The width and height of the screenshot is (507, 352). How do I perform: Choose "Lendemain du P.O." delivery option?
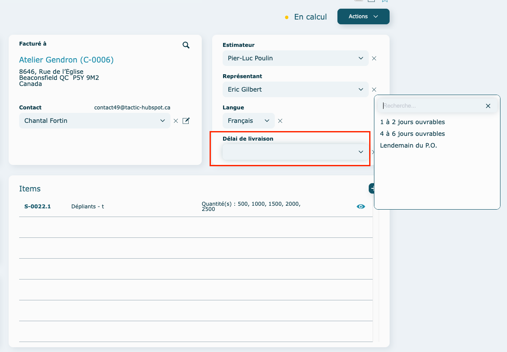coord(408,145)
